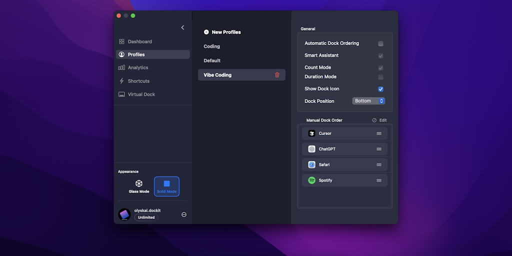Image resolution: width=512 pixels, height=256 pixels.
Task: Click the oiyskal.dockit username text
Action: pos(147,210)
